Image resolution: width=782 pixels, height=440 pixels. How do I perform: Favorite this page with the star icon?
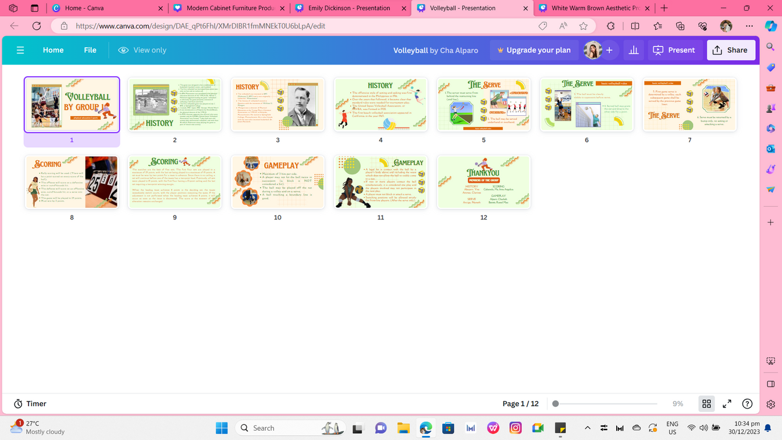tap(584, 26)
